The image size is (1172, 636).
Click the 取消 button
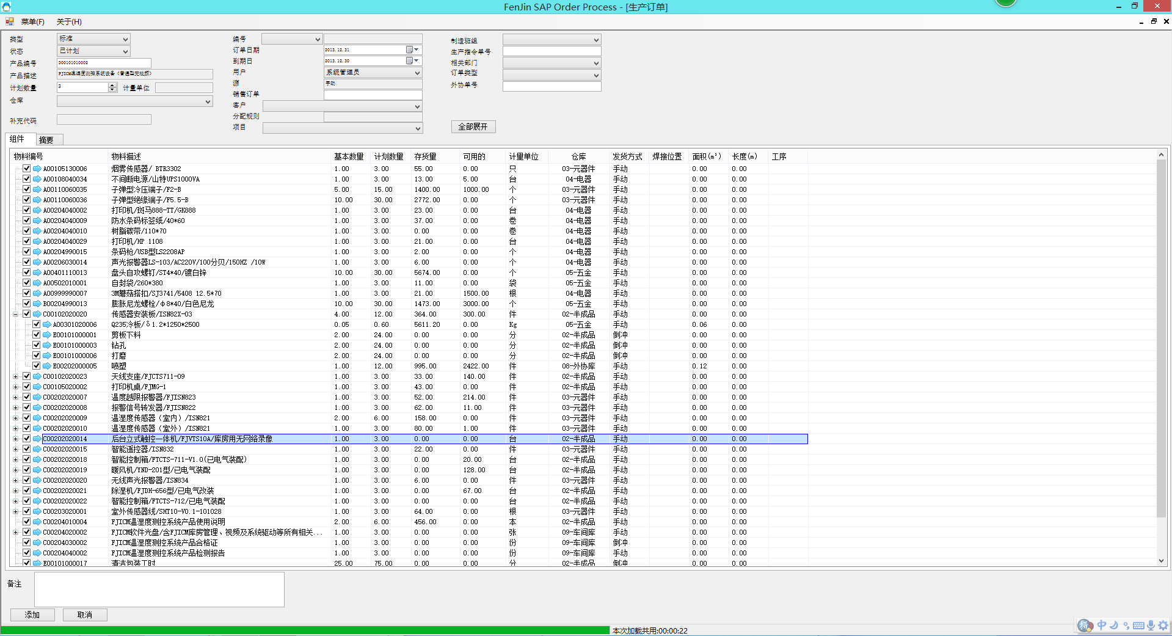[x=85, y=615]
